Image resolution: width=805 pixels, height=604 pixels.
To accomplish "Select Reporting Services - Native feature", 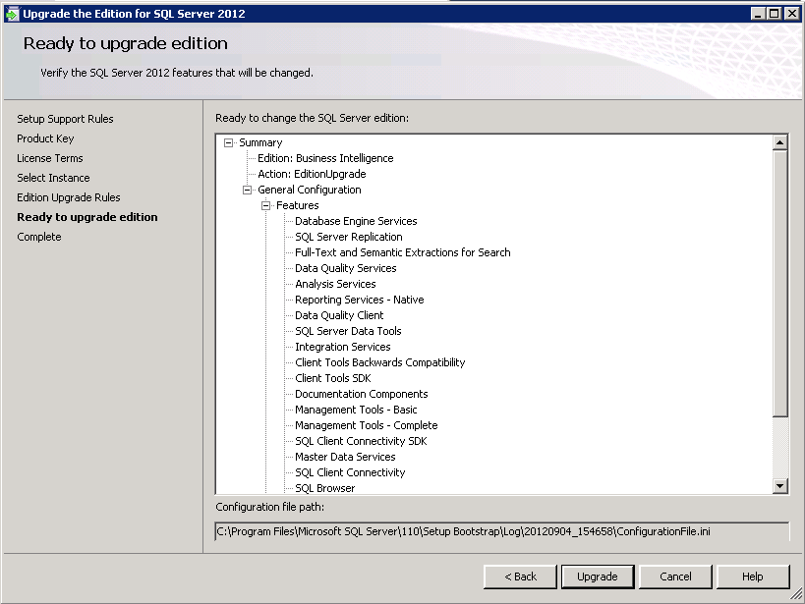I will pos(360,300).
